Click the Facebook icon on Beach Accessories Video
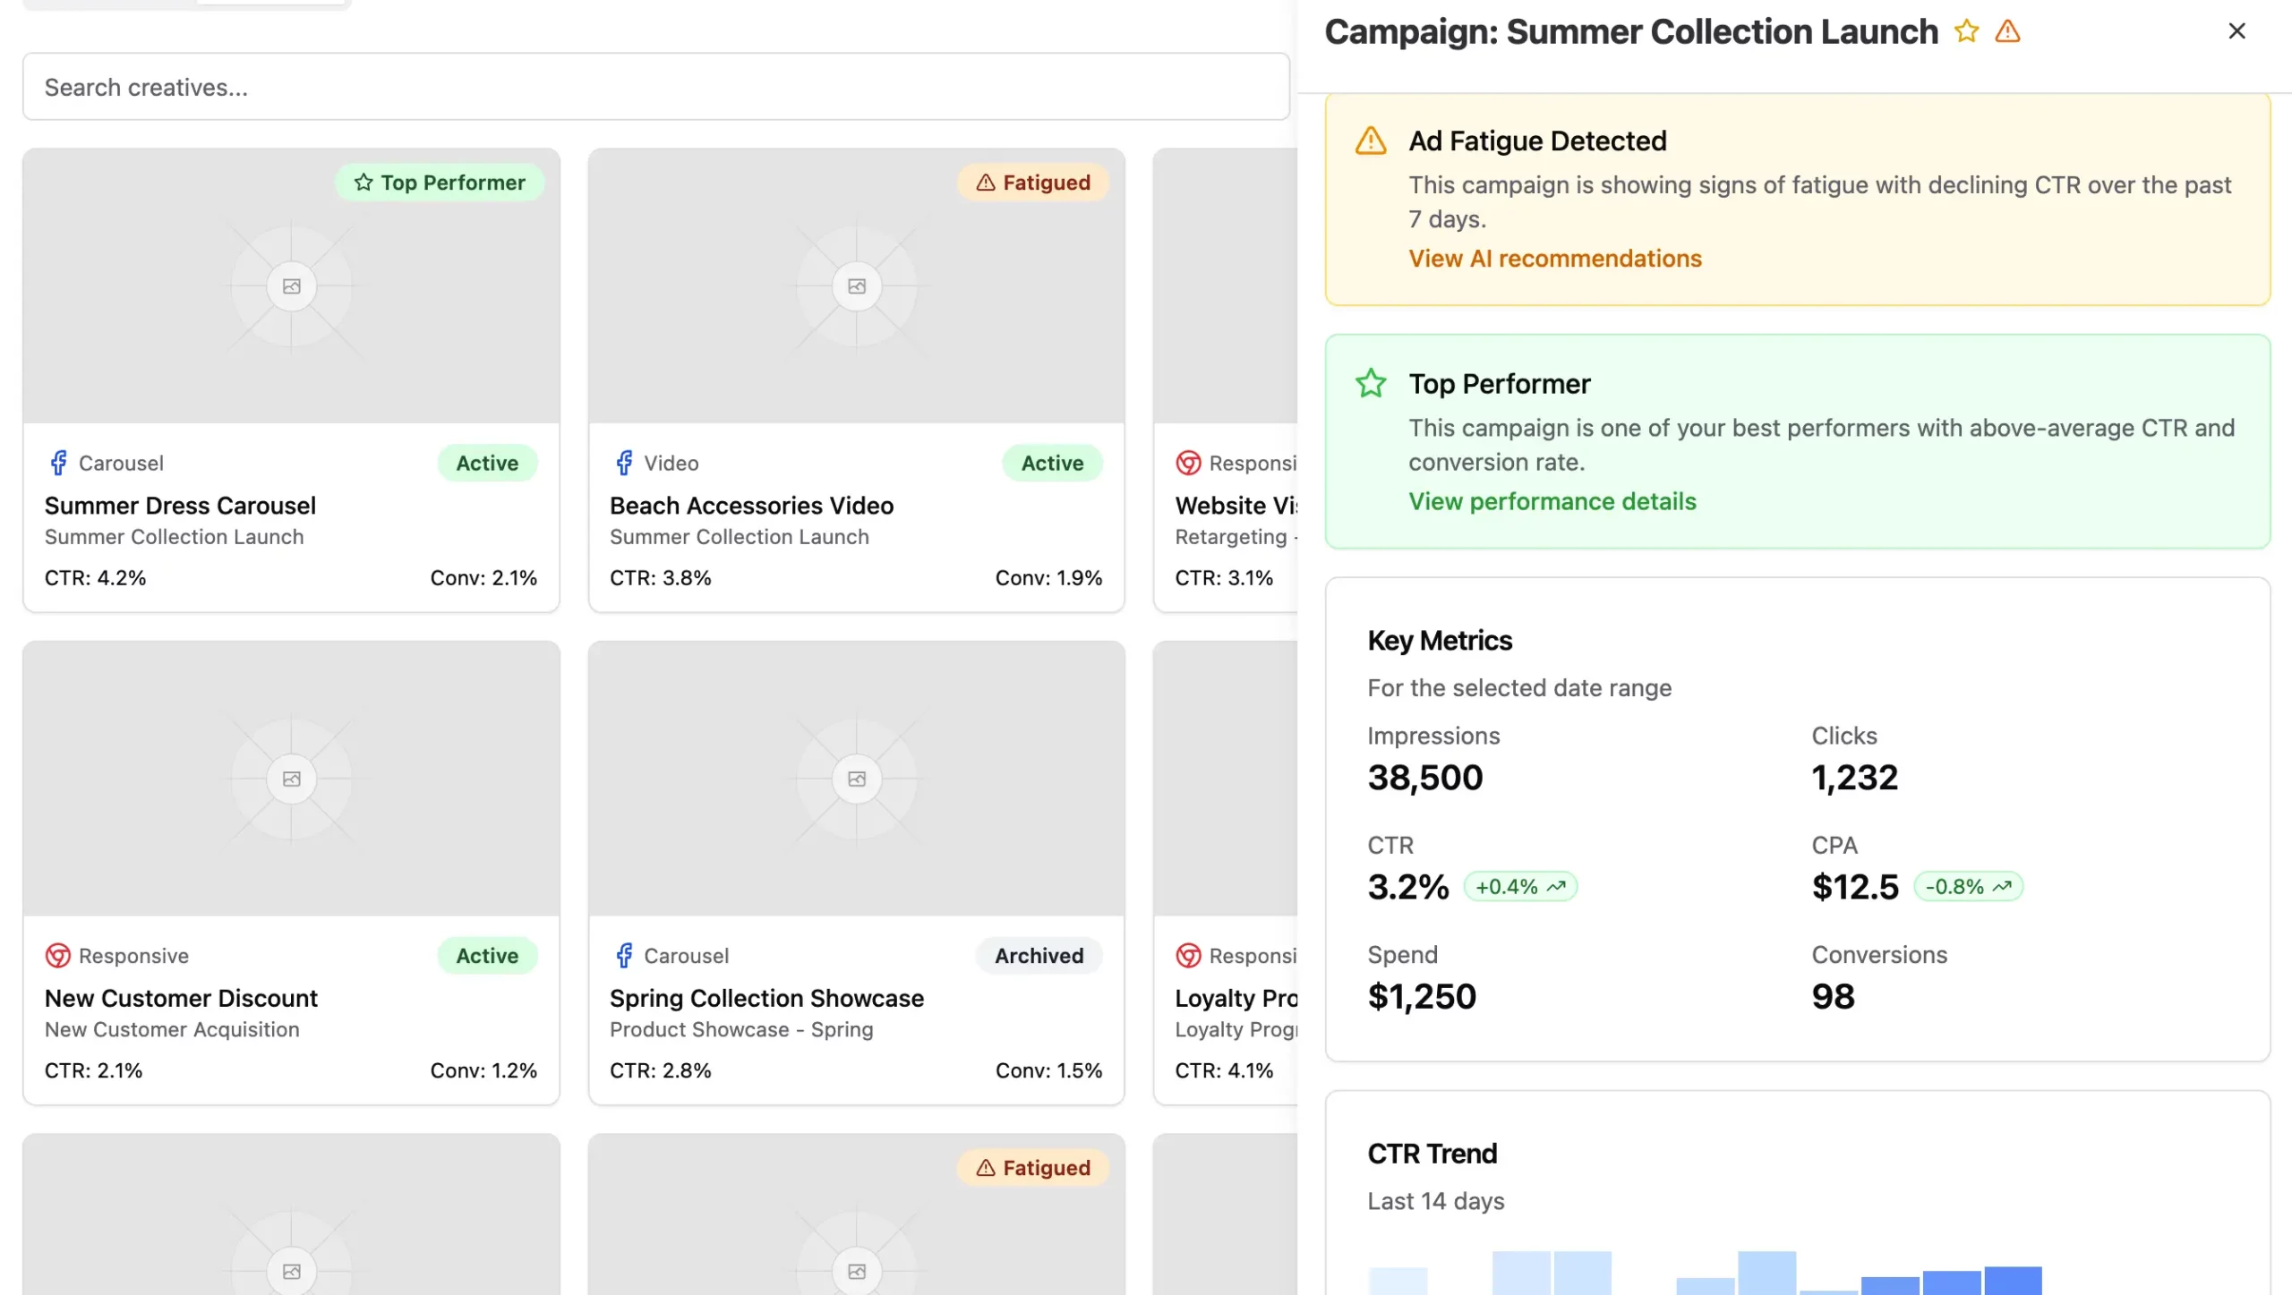The width and height of the screenshot is (2292, 1295). click(x=624, y=463)
